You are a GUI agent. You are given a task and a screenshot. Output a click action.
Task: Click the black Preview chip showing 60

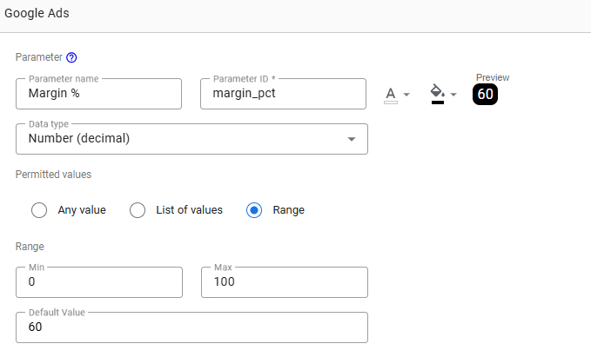coord(485,94)
